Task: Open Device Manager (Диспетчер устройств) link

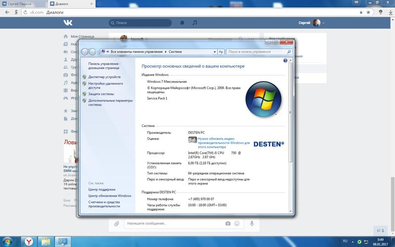Action: 104,77
